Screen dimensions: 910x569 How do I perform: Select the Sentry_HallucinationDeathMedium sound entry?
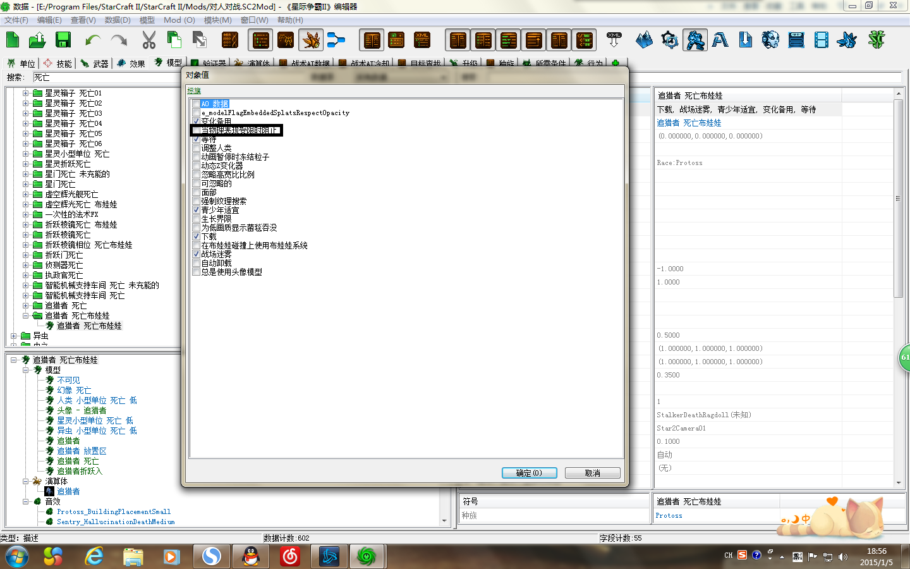click(x=116, y=522)
